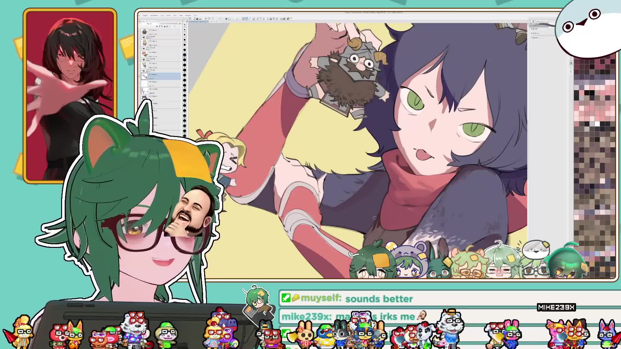This screenshot has width=621, height=349.
Task: Select Layer 23 with the red-marked thumbnail
Action: point(161,90)
